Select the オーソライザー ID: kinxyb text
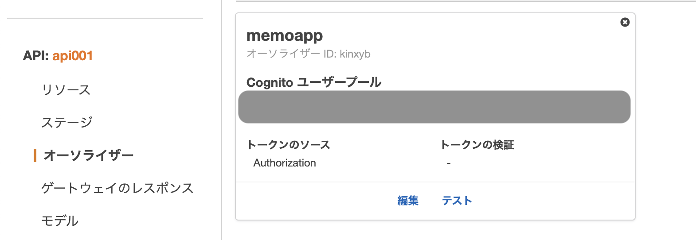 tap(309, 54)
